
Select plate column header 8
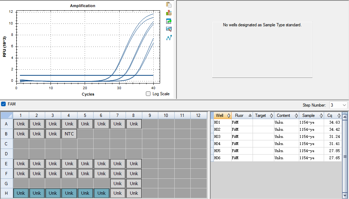[134, 115]
